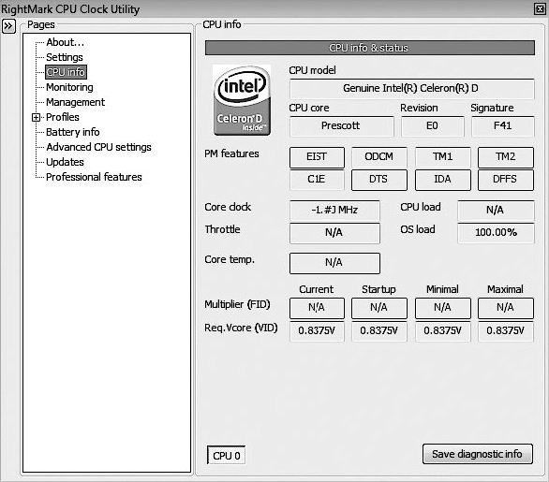Open the Battery info page
Viewport: 549px width, 482px height.
(73, 132)
